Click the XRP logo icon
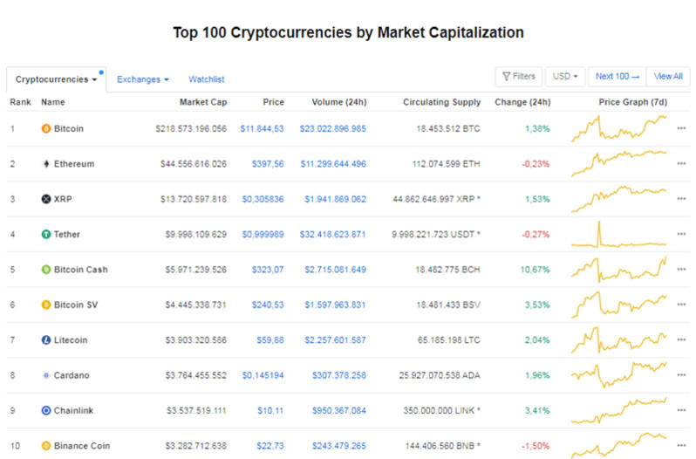 click(x=46, y=199)
